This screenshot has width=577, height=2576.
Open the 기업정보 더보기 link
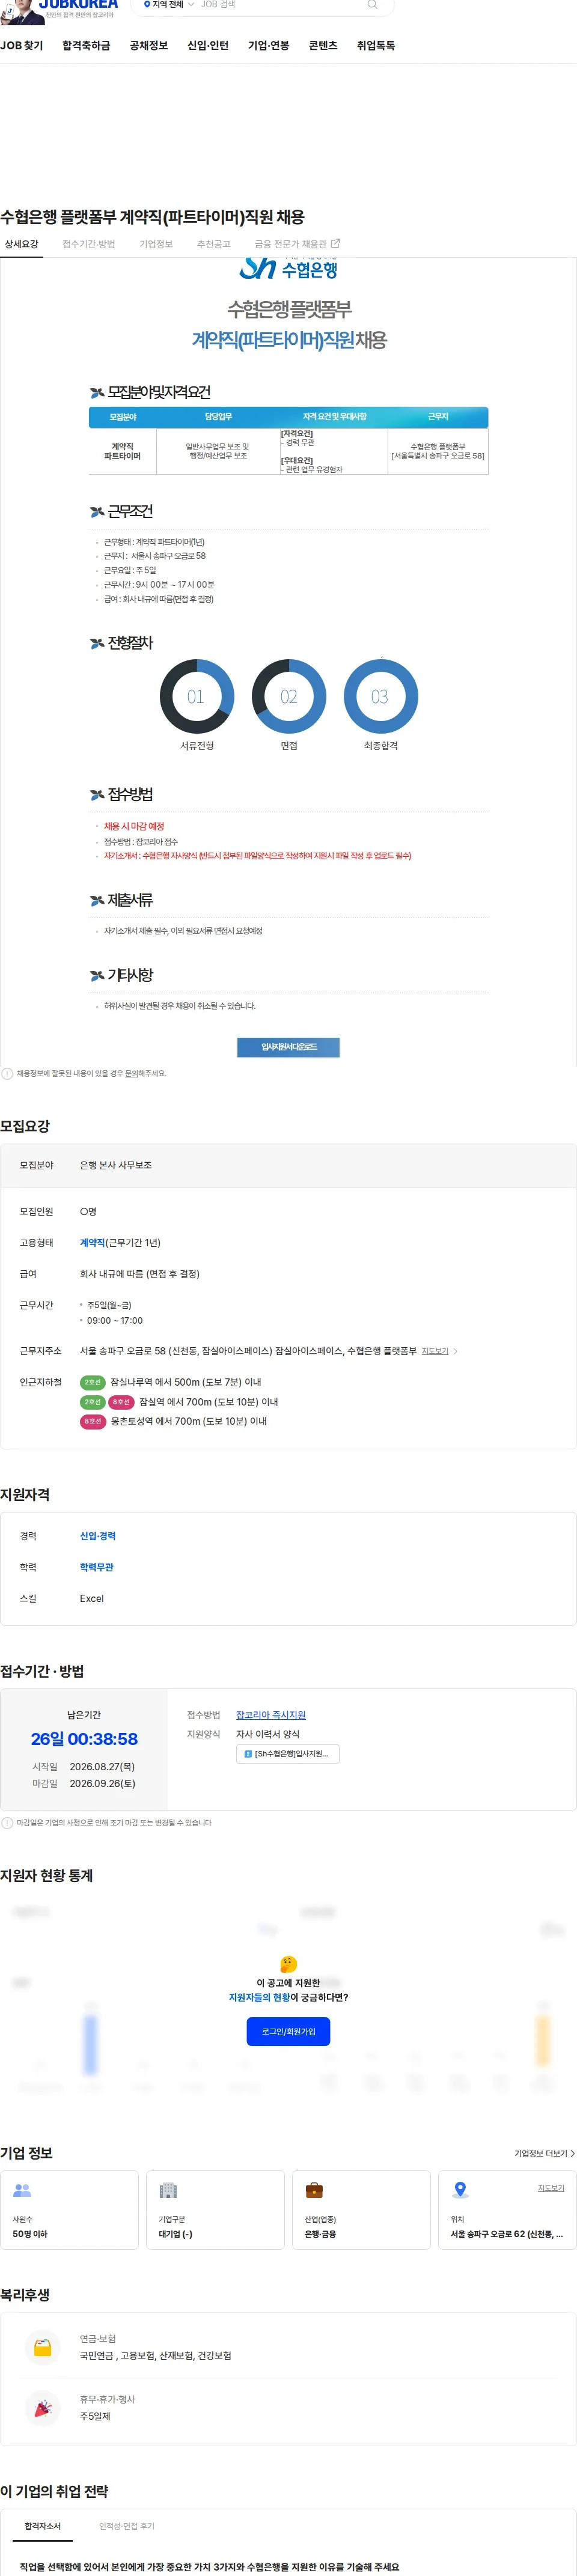click(544, 2154)
